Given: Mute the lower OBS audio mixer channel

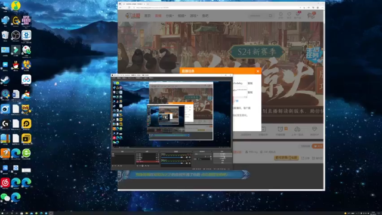Looking at the screenshot, I should point(187,163).
